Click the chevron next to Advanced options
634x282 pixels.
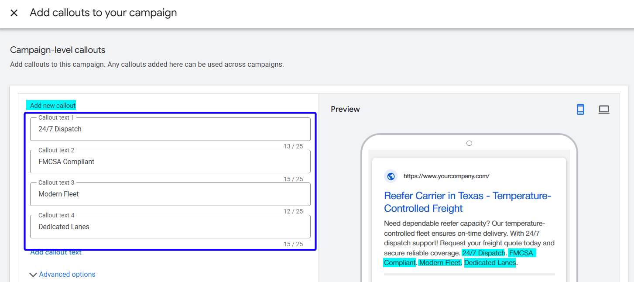33,274
